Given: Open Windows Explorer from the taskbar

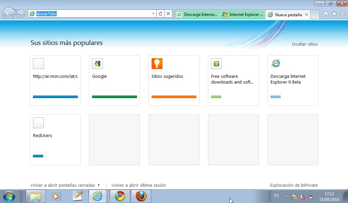Looking at the screenshot, I should 36,196.
